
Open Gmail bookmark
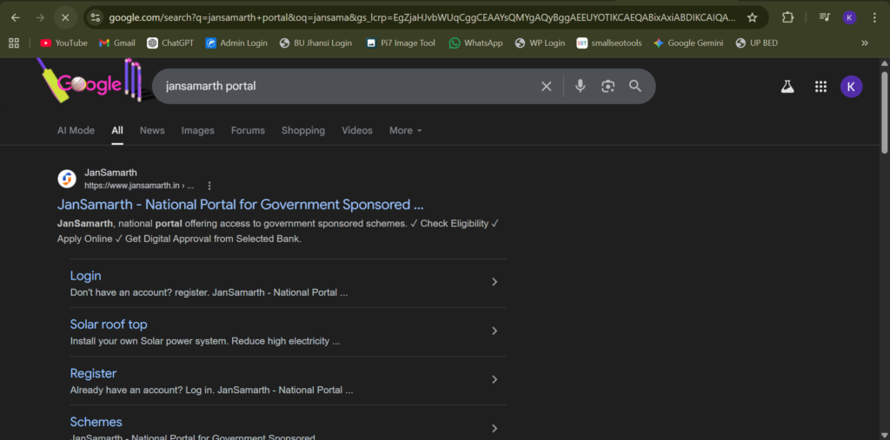[117, 43]
